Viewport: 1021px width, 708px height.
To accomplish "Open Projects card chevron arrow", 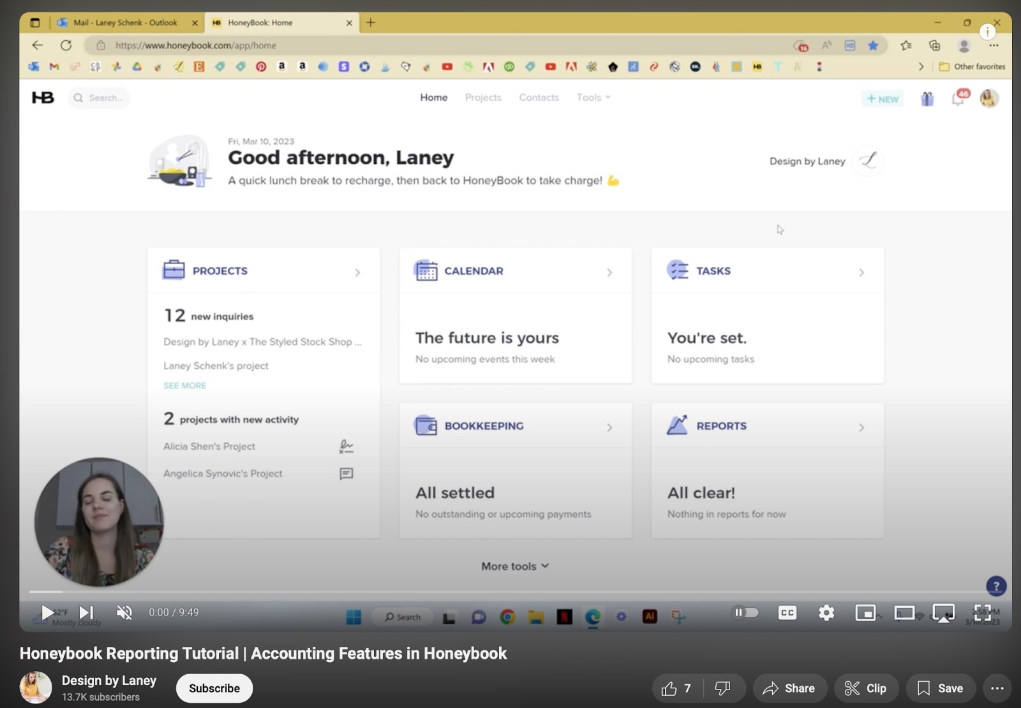I will click(357, 272).
